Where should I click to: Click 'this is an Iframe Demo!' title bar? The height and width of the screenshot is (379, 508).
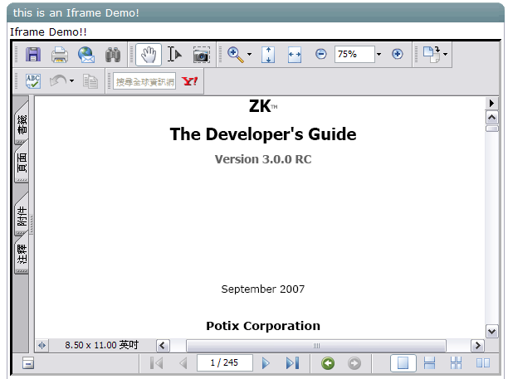pos(256,12)
